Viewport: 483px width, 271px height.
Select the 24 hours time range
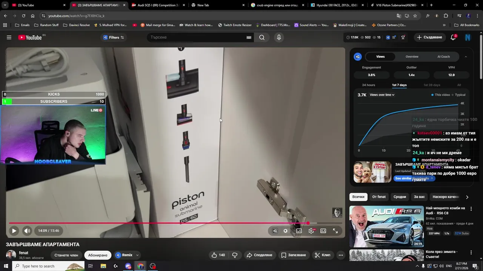click(369, 85)
